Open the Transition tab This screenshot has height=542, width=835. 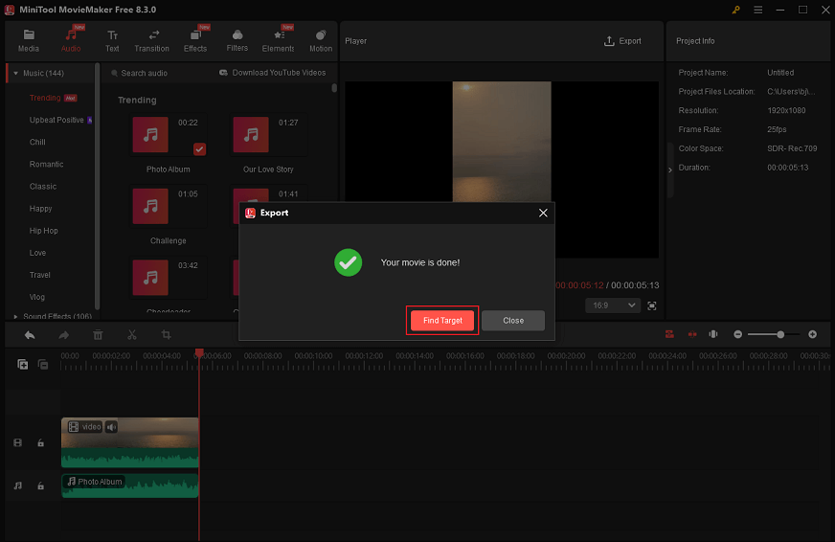click(x=151, y=41)
